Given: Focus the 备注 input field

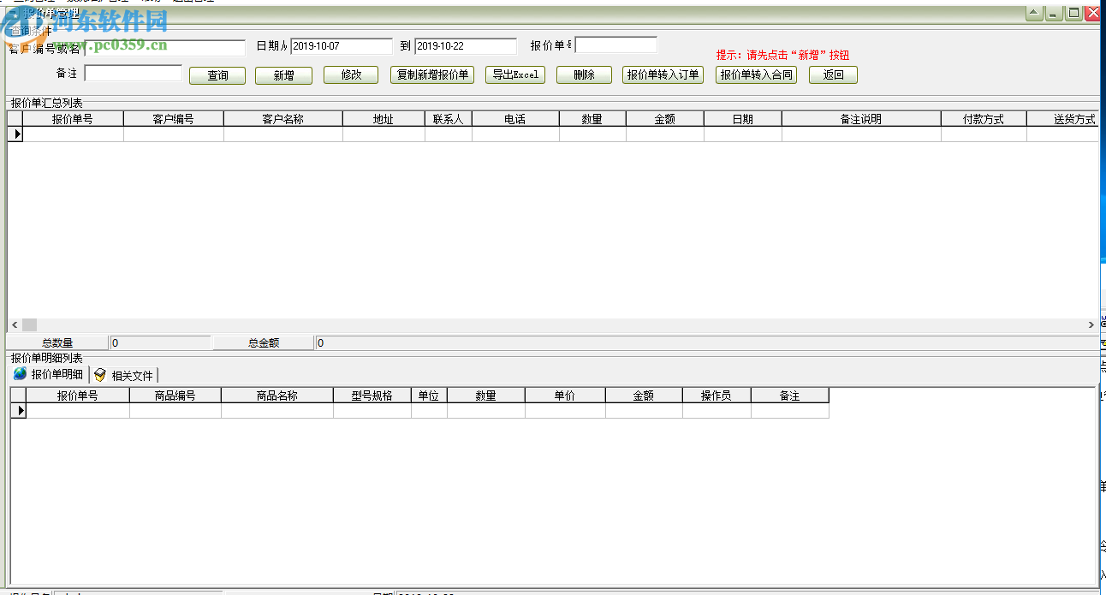Looking at the screenshot, I should pyautogui.click(x=134, y=73).
